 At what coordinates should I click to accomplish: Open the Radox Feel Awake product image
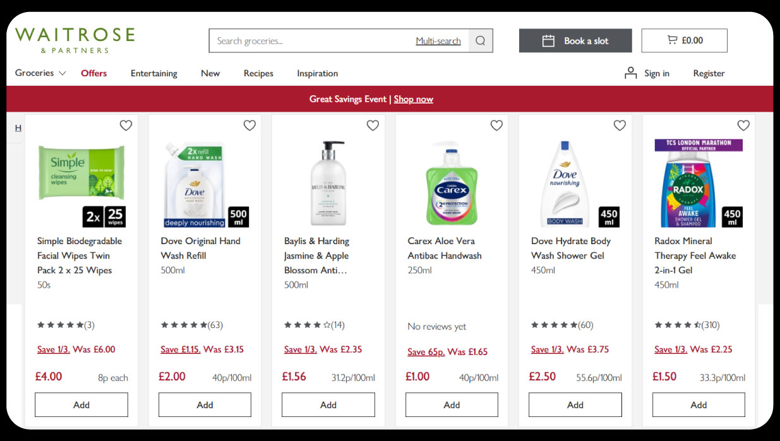(698, 183)
